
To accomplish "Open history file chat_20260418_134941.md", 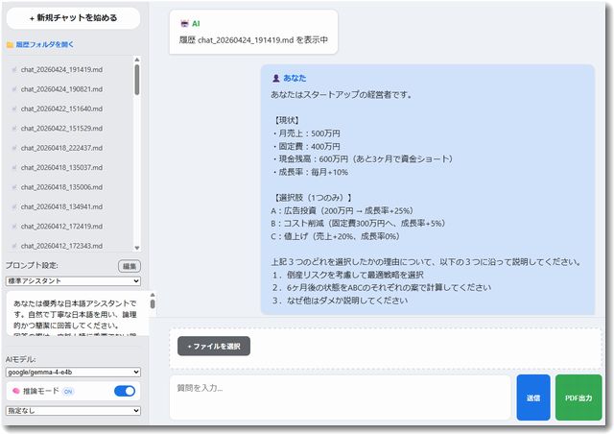I will pyautogui.click(x=61, y=206).
